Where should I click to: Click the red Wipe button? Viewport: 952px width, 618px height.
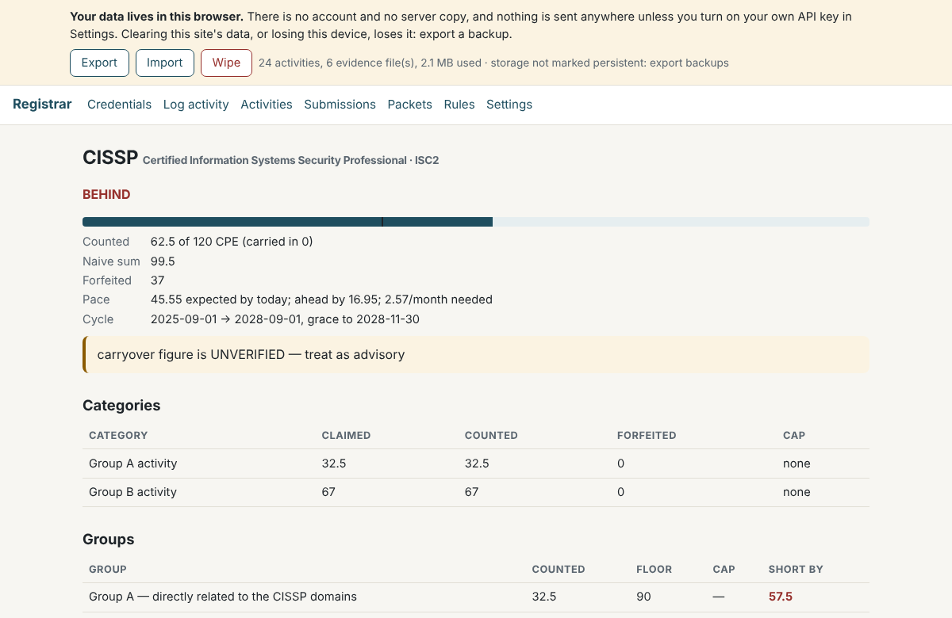coord(226,63)
